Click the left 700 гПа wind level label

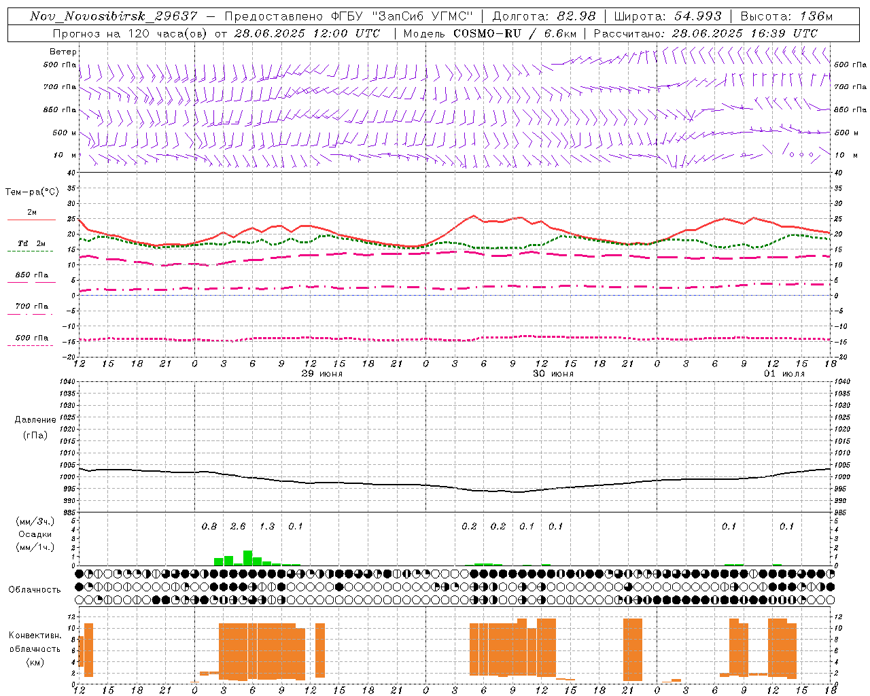tap(60, 87)
